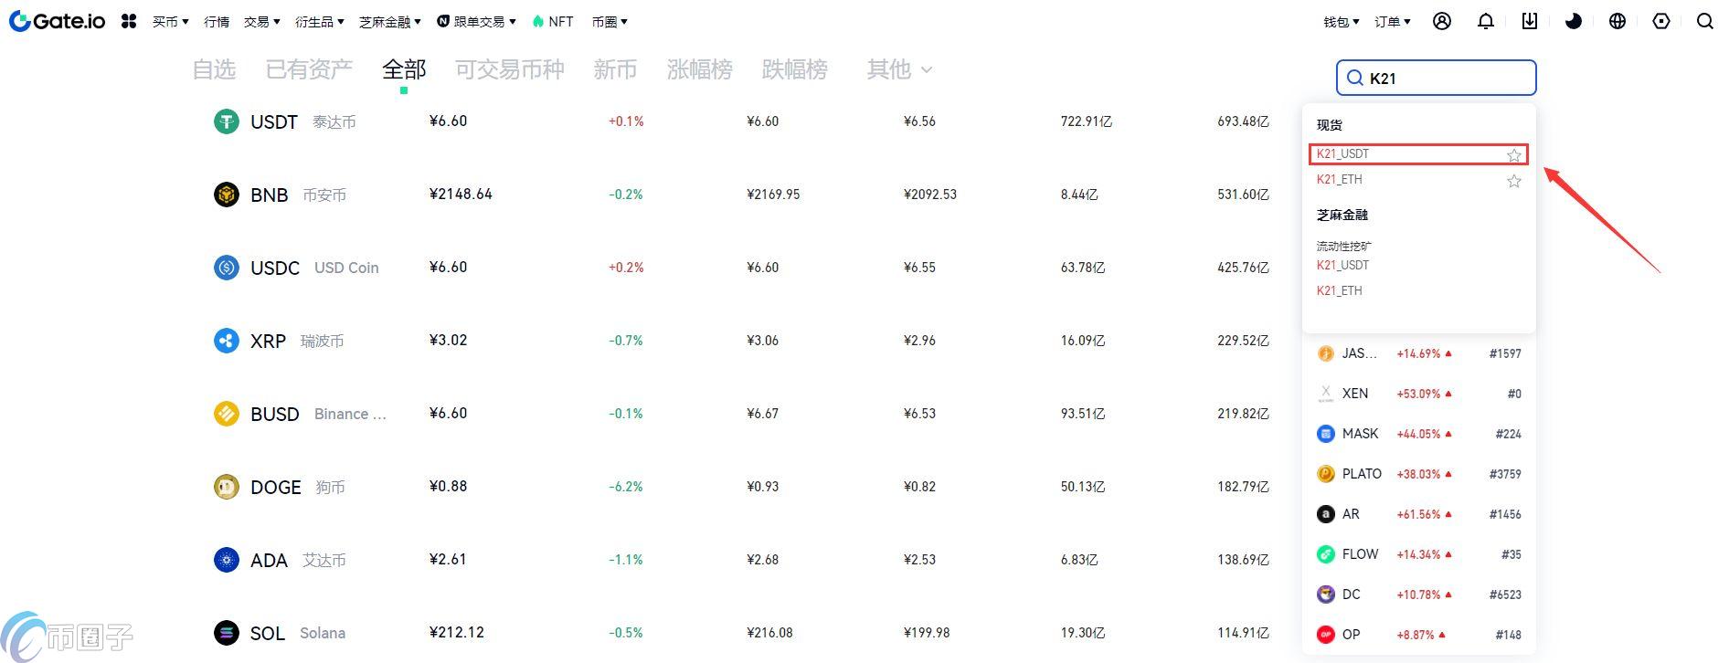1729x663 pixels.
Task: Click the Gate.io logo
Action: click(57, 21)
